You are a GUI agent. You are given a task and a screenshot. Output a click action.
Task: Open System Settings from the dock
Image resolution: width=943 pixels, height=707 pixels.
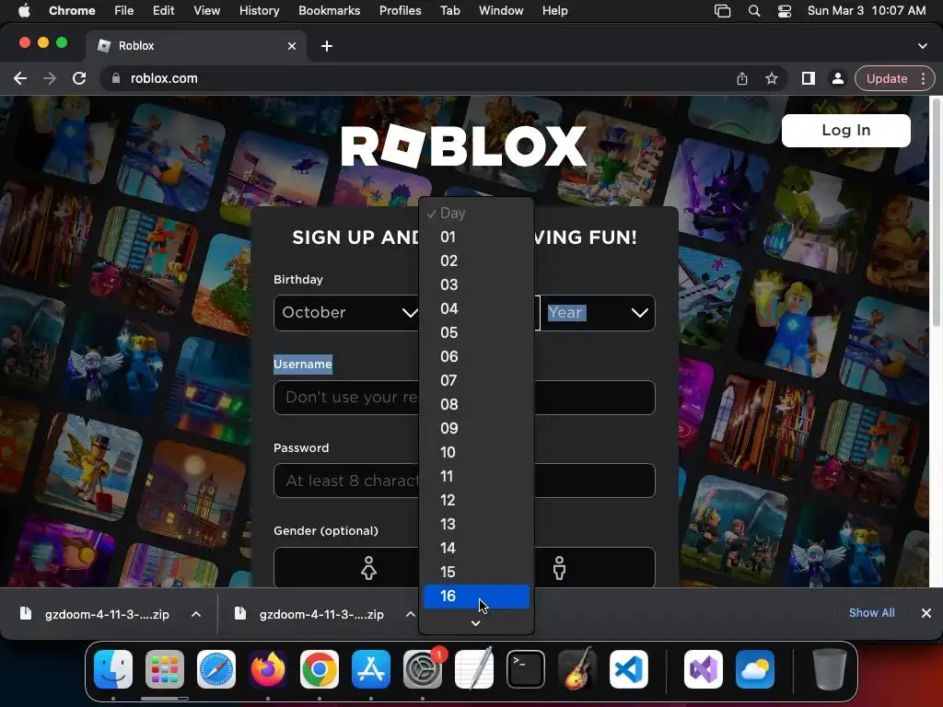(423, 669)
